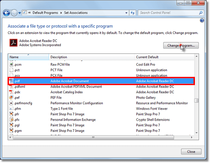The width and height of the screenshot is (210, 163).
Task: Select the .pcx file icon
Action: 11,75
